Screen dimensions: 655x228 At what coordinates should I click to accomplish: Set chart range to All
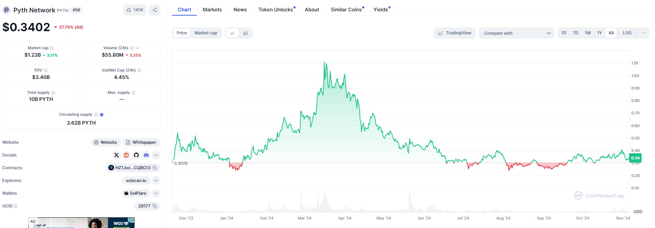[x=611, y=33]
